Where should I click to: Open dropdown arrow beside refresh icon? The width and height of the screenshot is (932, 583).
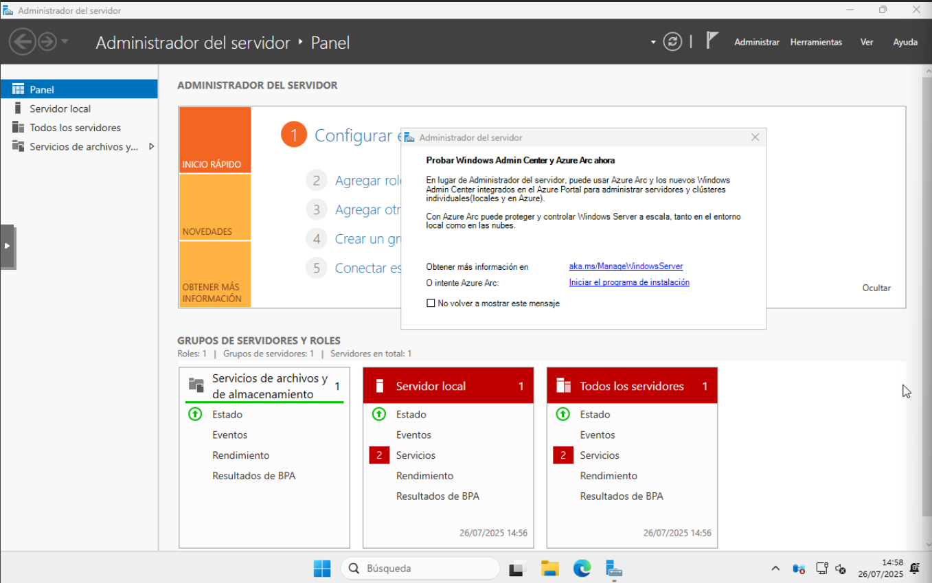(x=653, y=43)
